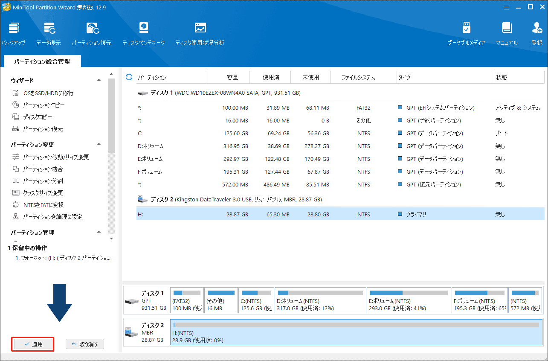This screenshot has width=548, height=361.
Task: Select the 復元パーティション 572.00 MB row
Action: coord(340,184)
